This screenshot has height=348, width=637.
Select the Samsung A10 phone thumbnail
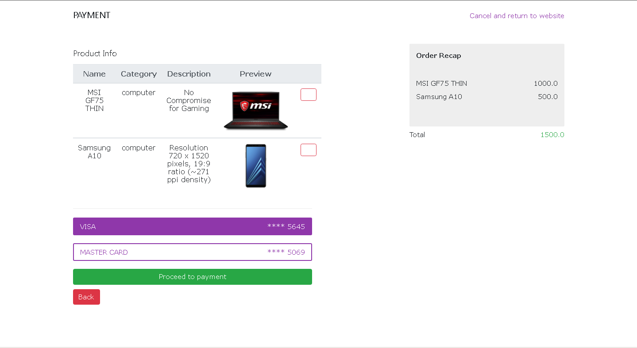coord(255,165)
